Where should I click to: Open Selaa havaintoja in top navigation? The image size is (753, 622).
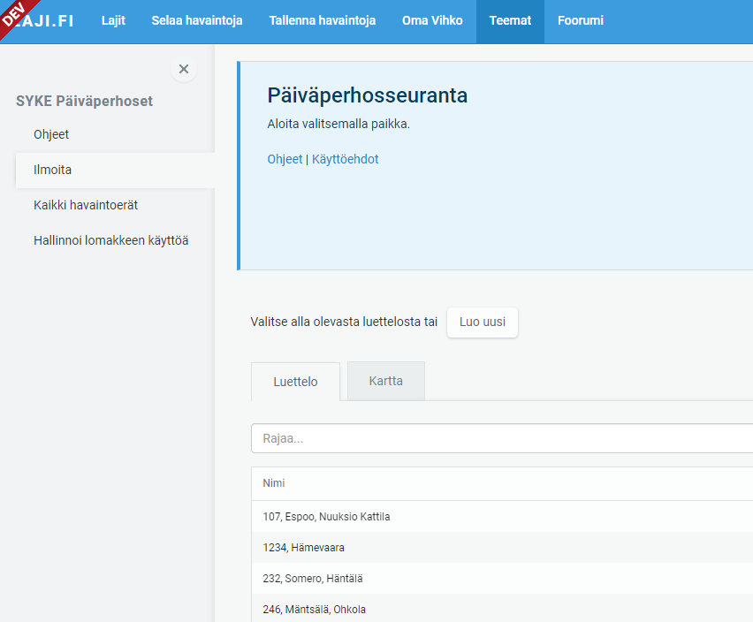197,20
